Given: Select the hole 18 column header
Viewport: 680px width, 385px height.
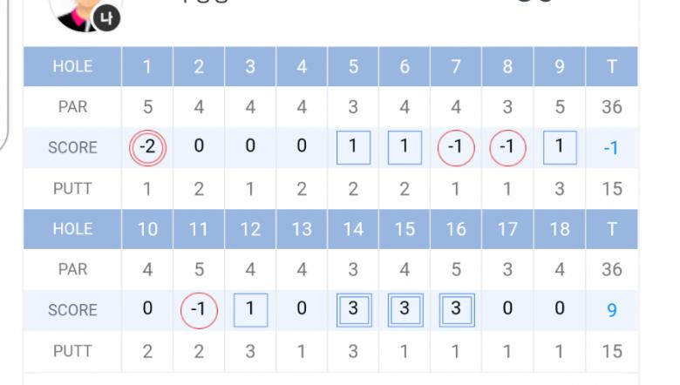Looking at the screenshot, I should coord(559,229).
